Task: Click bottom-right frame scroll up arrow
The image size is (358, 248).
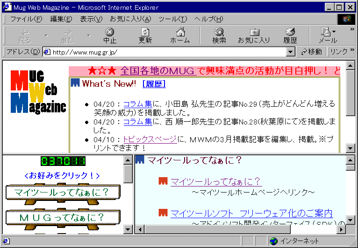Action: pyautogui.click(x=351, y=160)
